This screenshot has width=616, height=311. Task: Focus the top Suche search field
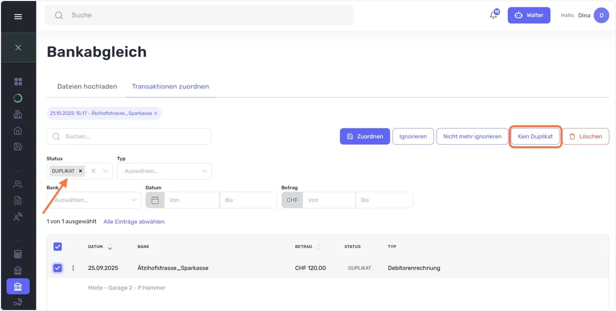point(199,15)
